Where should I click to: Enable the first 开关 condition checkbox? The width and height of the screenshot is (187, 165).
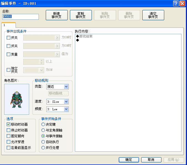(x=8, y=37)
